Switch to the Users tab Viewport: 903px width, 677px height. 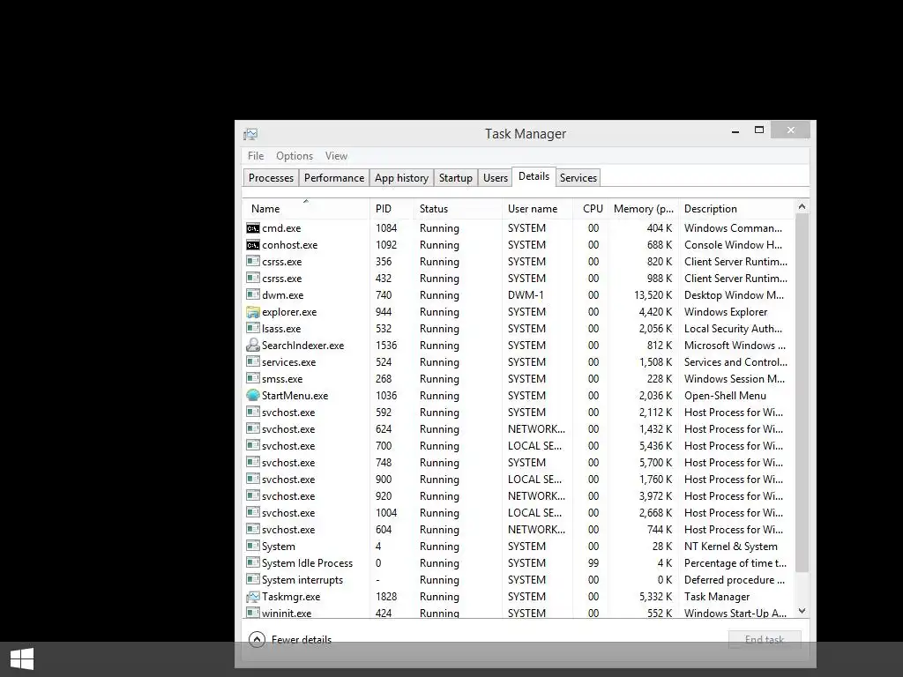496,178
